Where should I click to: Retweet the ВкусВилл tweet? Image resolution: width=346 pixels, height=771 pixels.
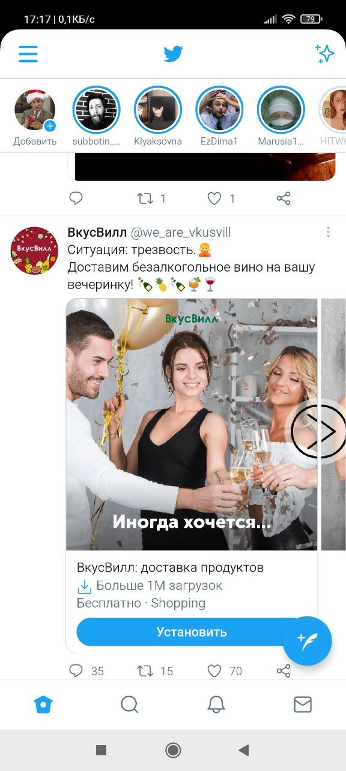[145, 670]
